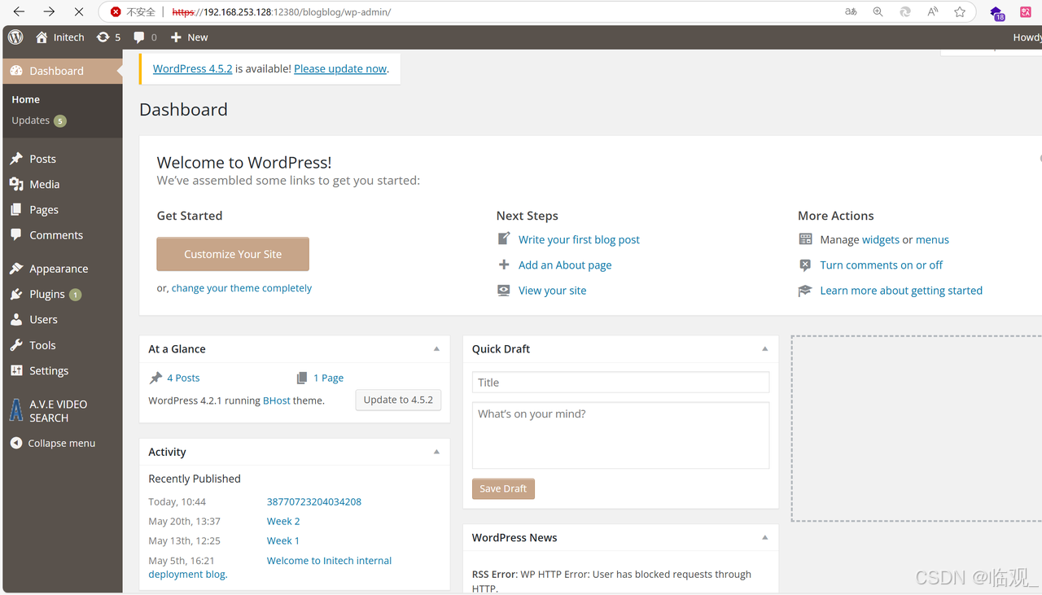Click the not-secure warning icon in address bar
The image size is (1042, 595).
116,12
